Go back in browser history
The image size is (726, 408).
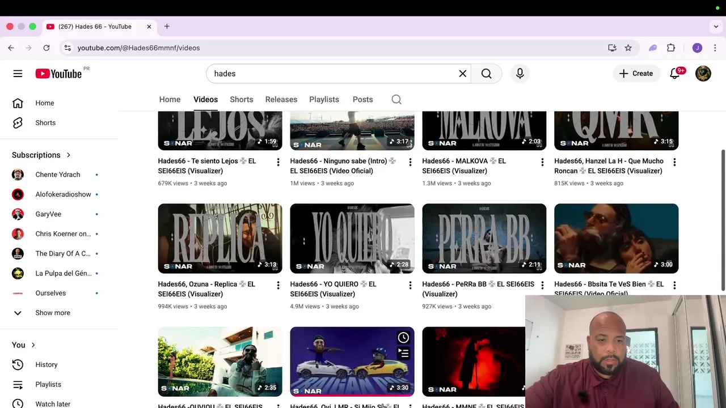click(x=11, y=48)
